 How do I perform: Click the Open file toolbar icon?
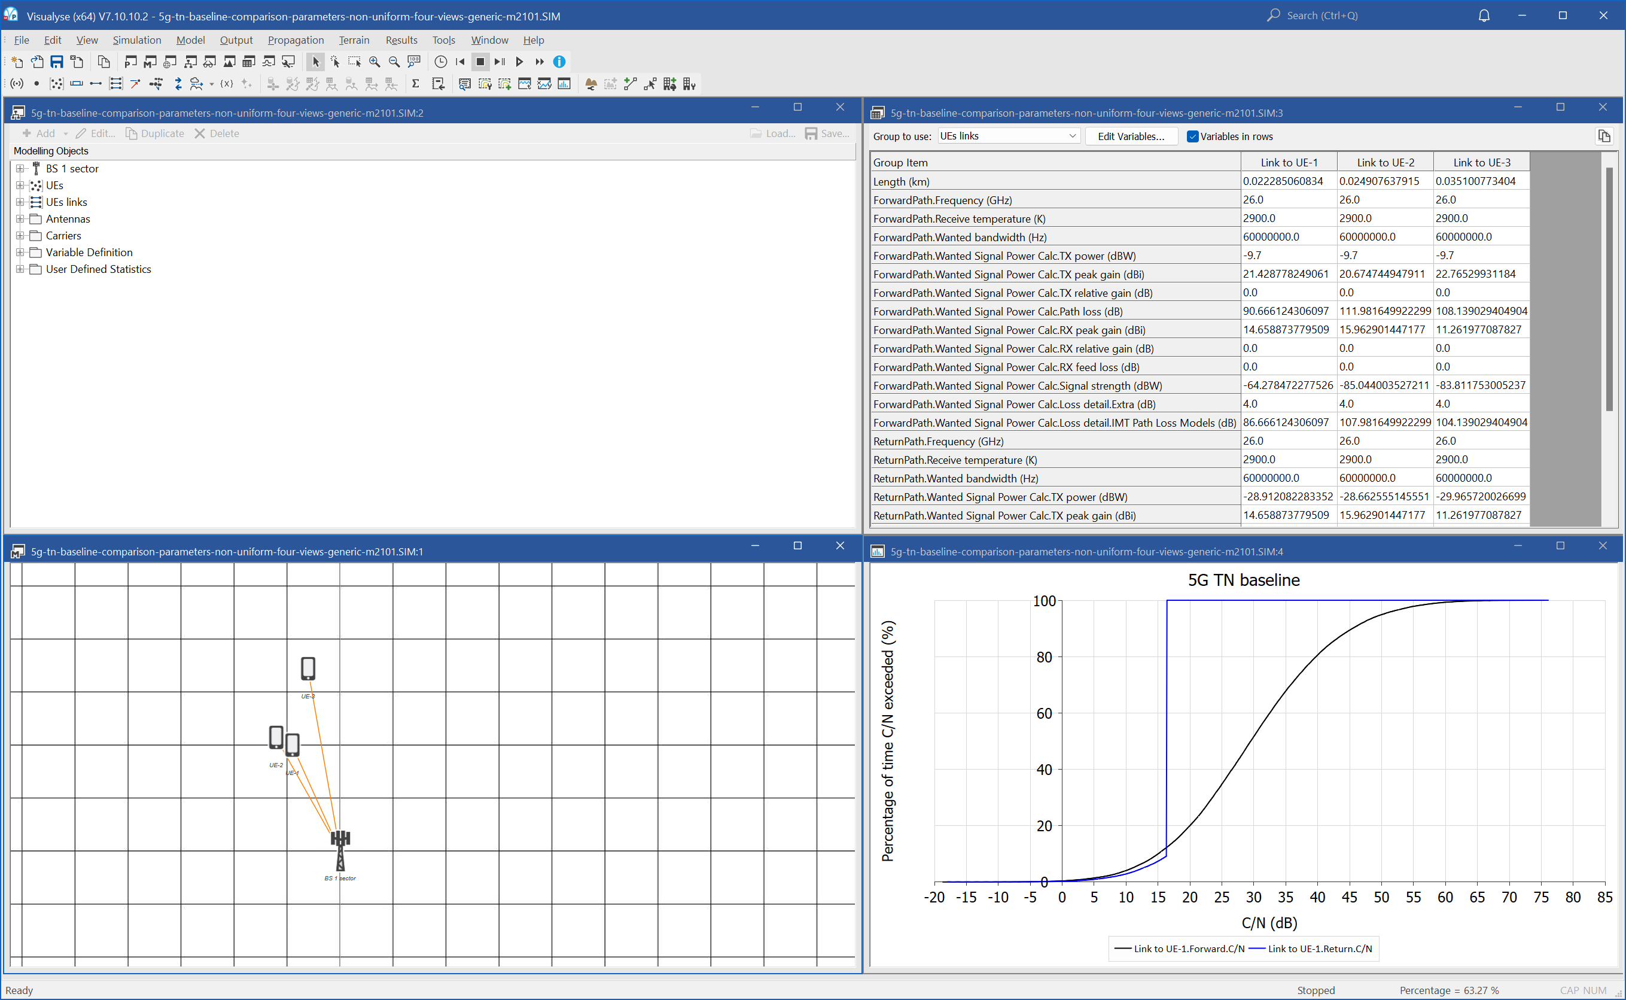37,62
